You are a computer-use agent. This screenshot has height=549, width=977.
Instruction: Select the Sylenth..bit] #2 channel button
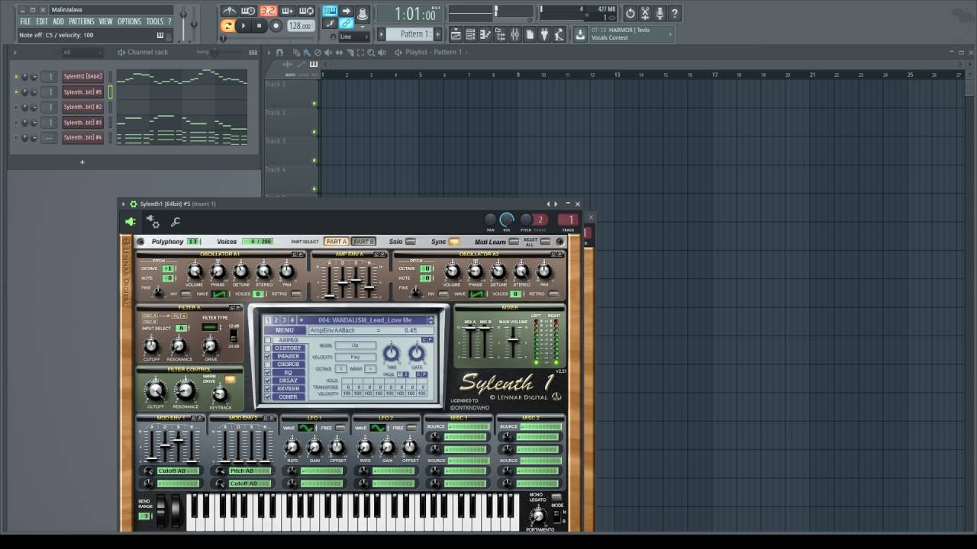pos(82,107)
